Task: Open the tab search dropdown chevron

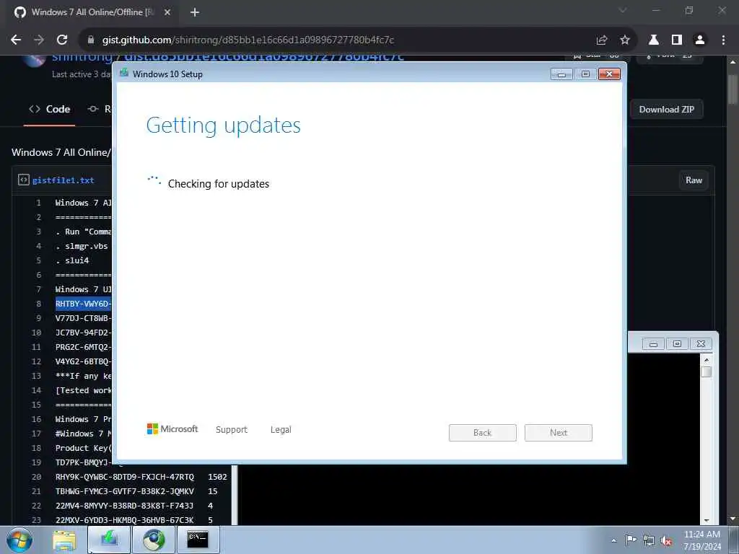Action: pos(623,10)
